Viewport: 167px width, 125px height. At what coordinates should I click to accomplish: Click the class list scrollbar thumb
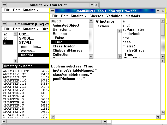[x=91, y=26]
